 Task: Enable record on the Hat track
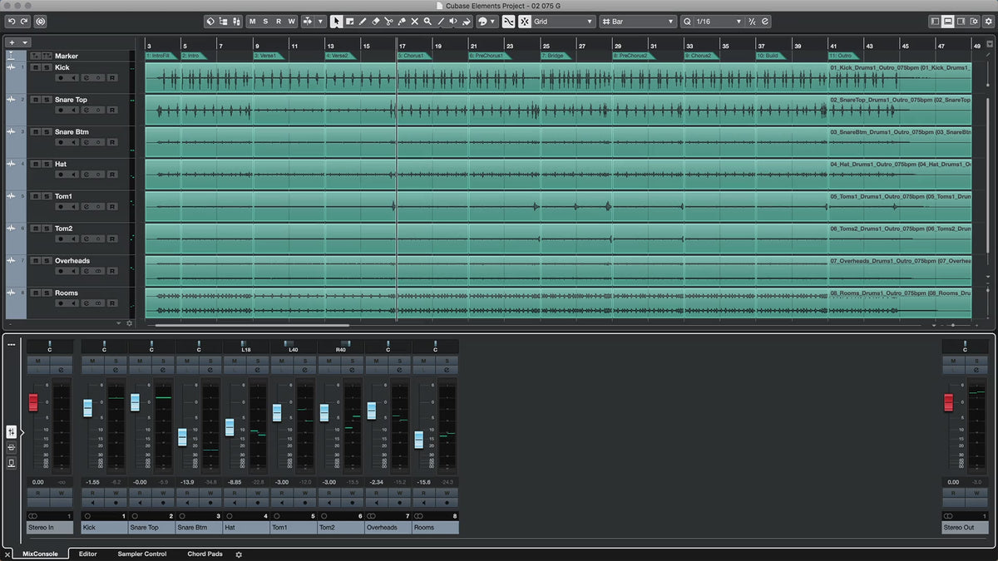pyautogui.click(x=61, y=174)
